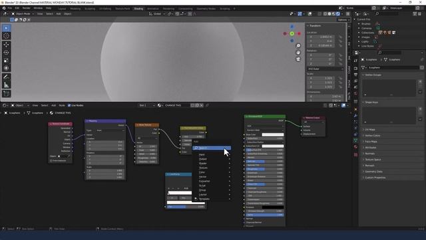Adjust the Alpha slider on Principled BSDF
The height and width of the screenshot is (240, 426).
(265, 215)
